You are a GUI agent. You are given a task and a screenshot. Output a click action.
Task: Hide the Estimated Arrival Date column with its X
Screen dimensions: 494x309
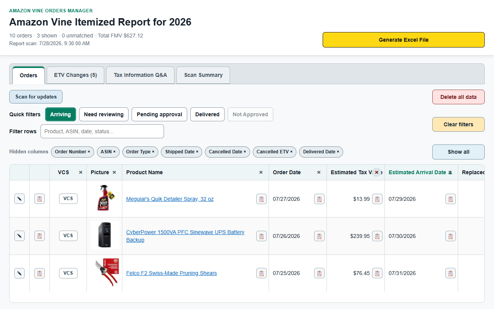coord(450,172)
